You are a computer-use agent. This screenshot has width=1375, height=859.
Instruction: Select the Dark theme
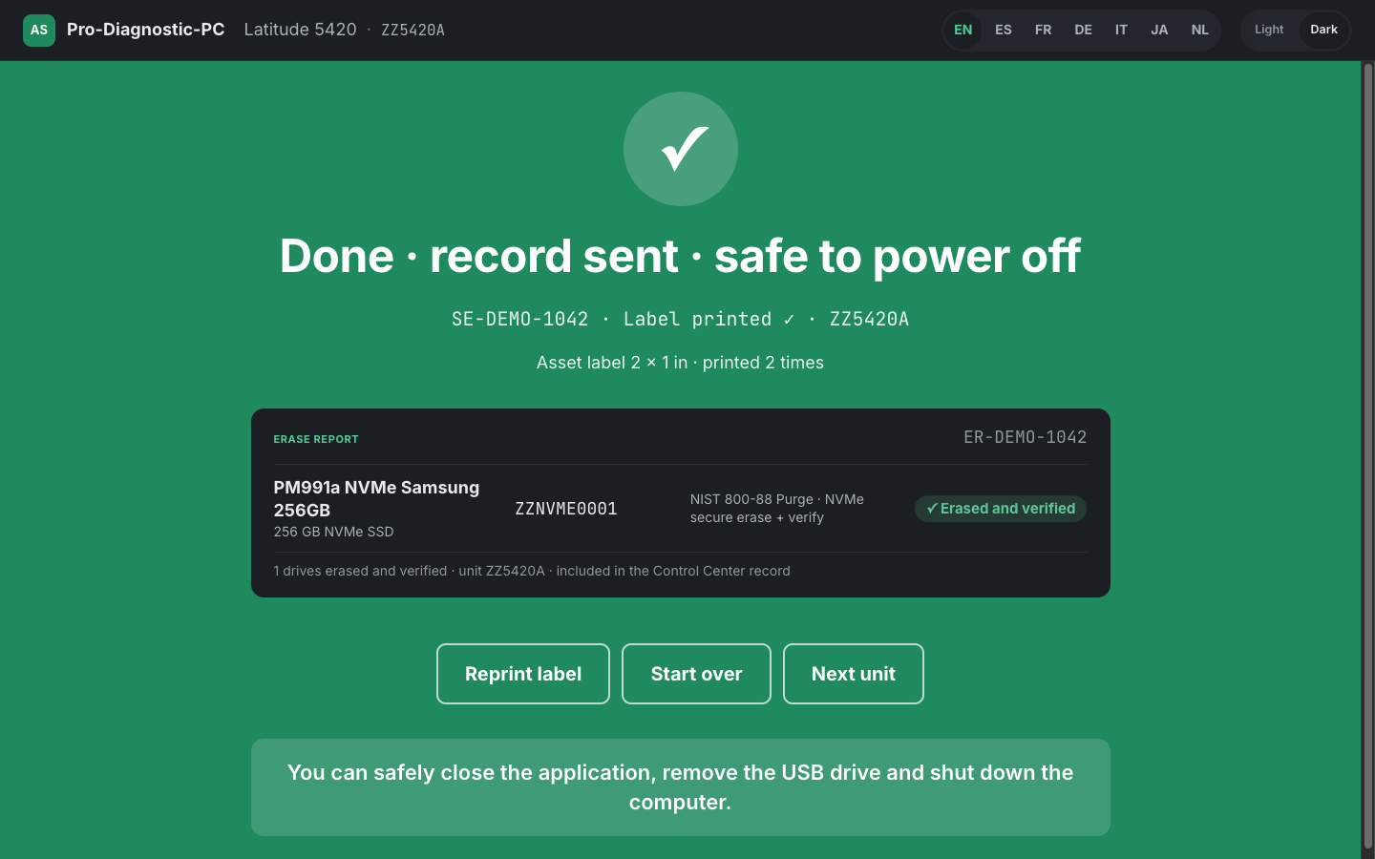click(x=1324, y=30)
